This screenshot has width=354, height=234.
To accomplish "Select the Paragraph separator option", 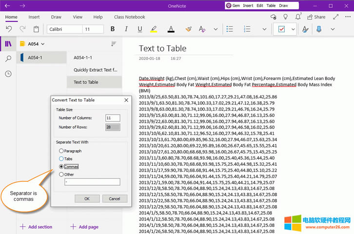I will [x=61, y=151].
